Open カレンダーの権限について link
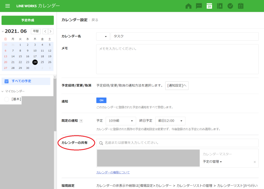 click(113, 172)
